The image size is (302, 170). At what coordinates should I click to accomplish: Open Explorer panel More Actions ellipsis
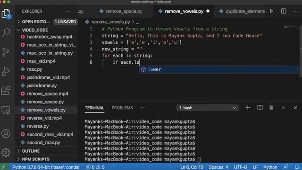click(x=68, y=11)
